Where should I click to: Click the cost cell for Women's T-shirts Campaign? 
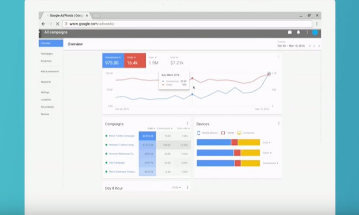(147, 145)
